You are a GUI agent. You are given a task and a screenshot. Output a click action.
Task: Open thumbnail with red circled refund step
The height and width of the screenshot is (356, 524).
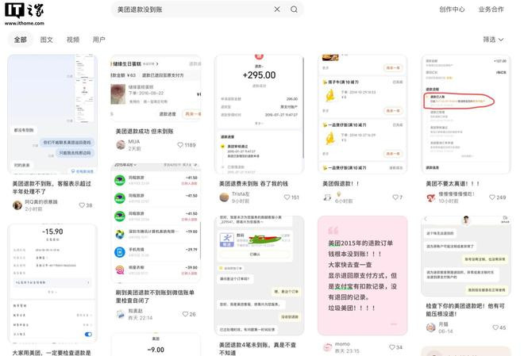pyautogui.click(x=466, y=114)
